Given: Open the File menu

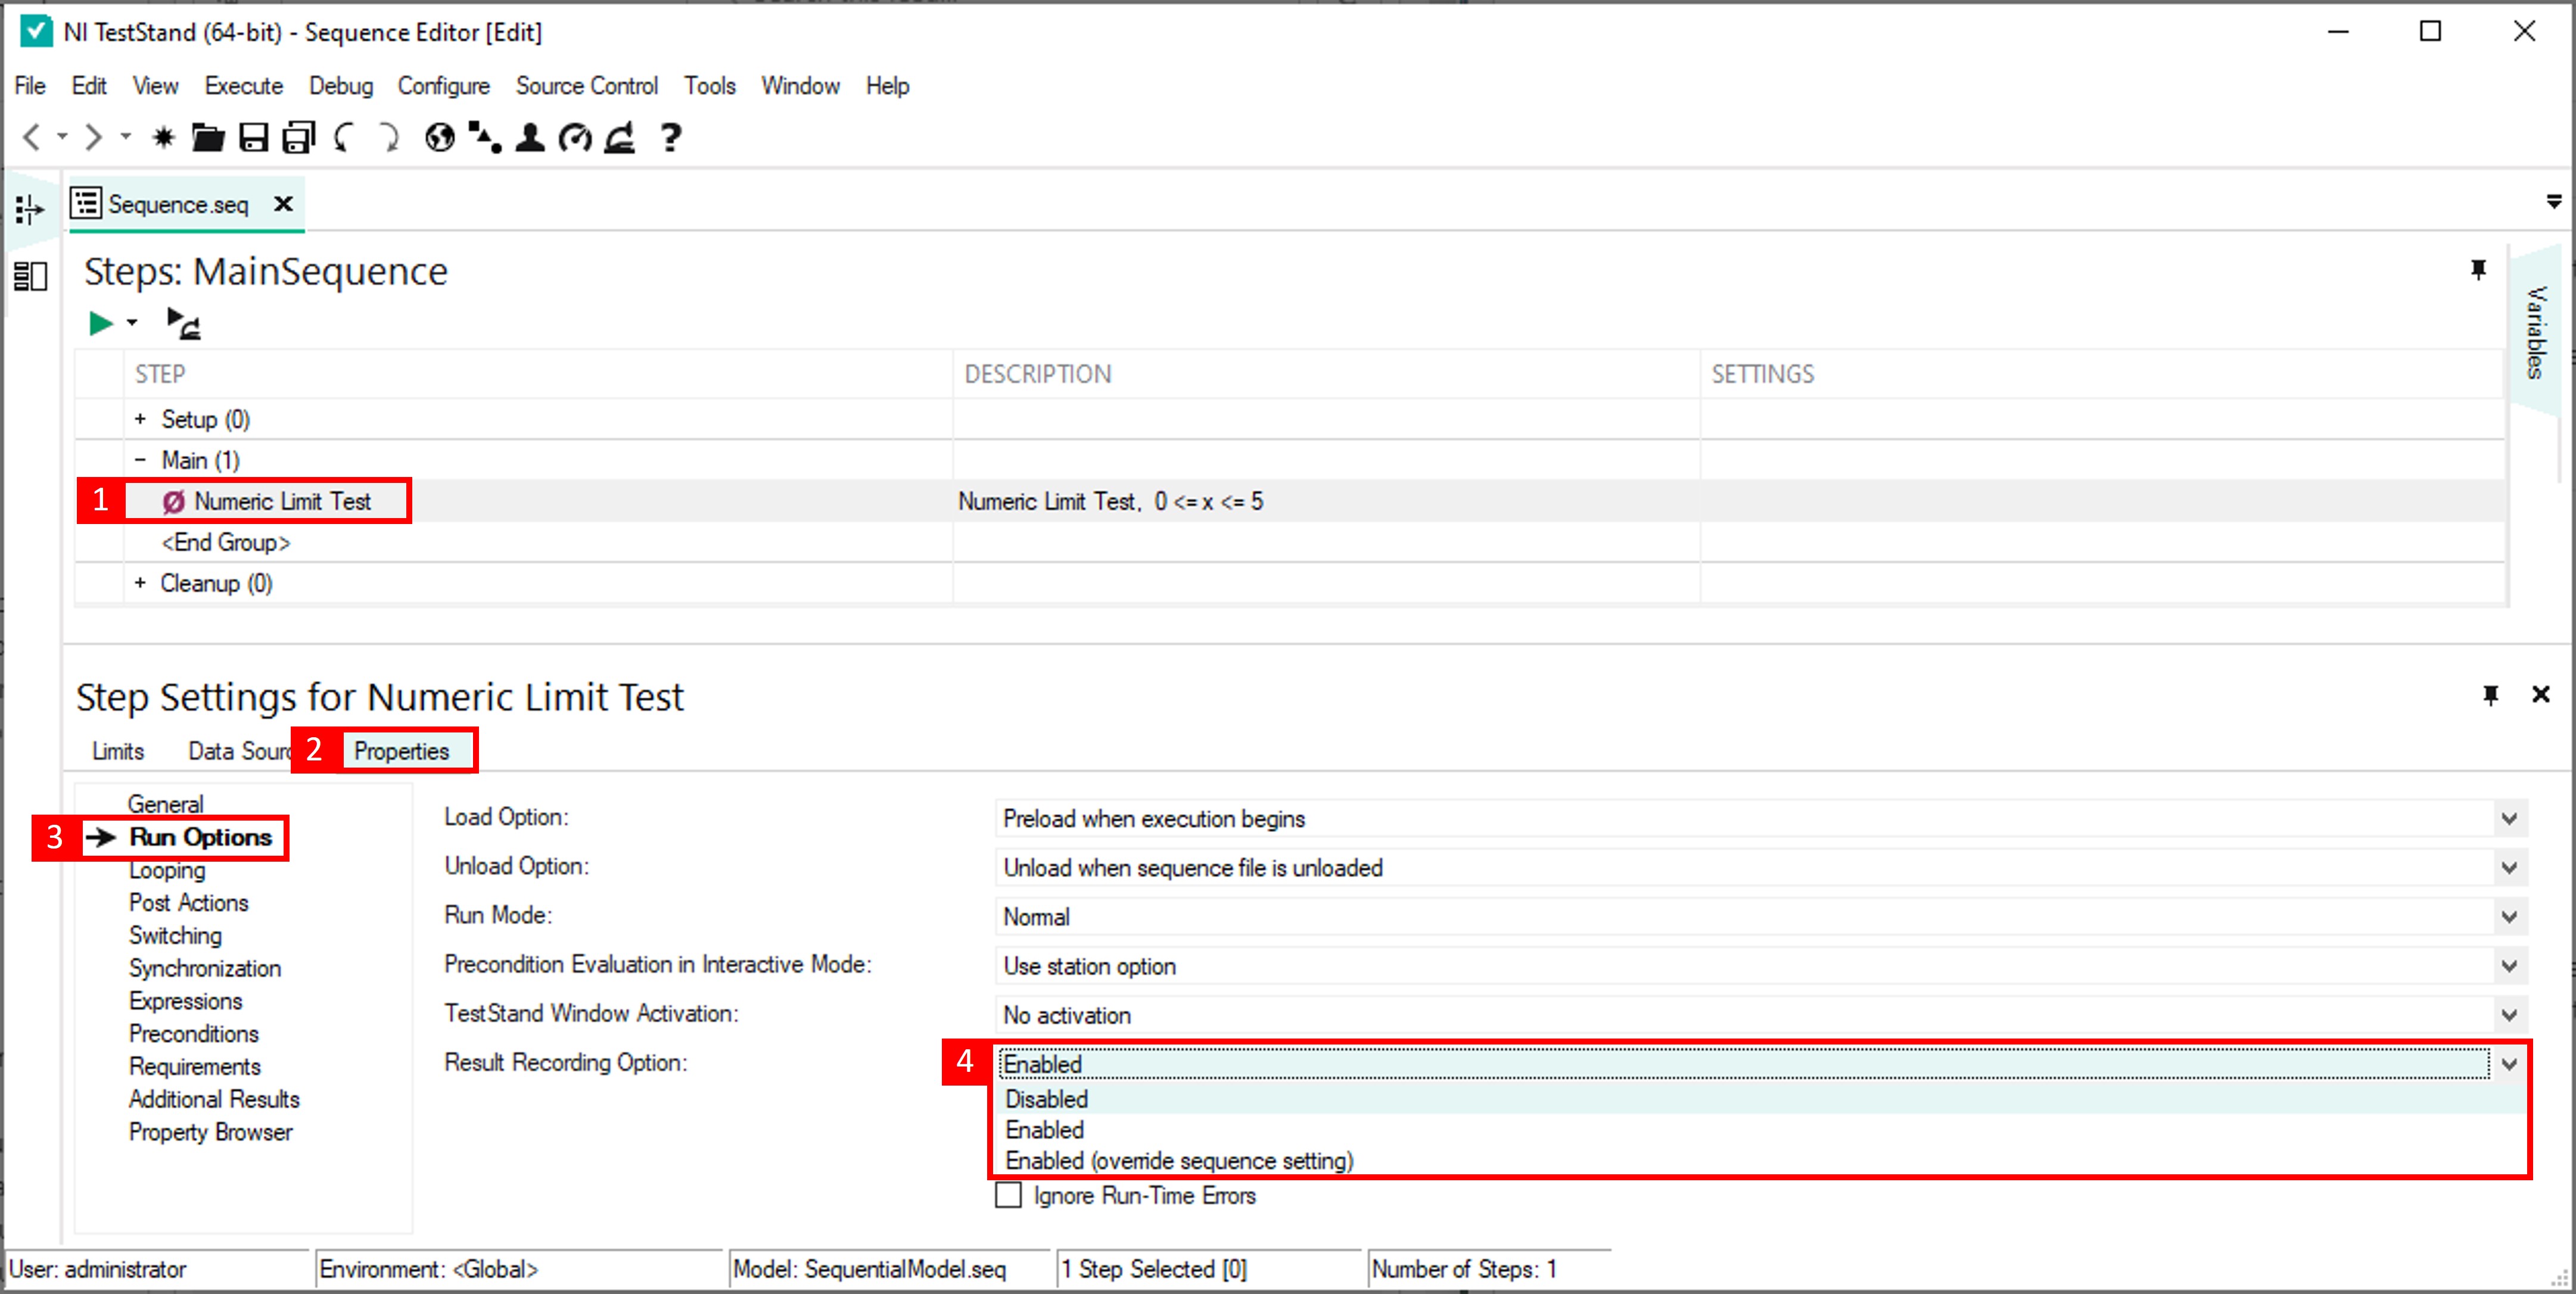Looking at the screenshot, I should [30, 86].
